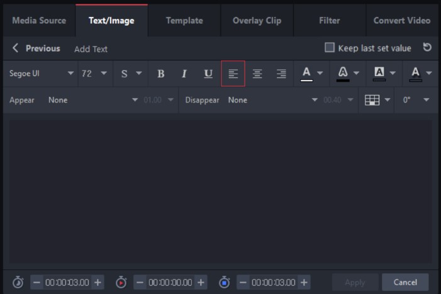
Task: Click inside the text entry area
Action: coord(220,188)
